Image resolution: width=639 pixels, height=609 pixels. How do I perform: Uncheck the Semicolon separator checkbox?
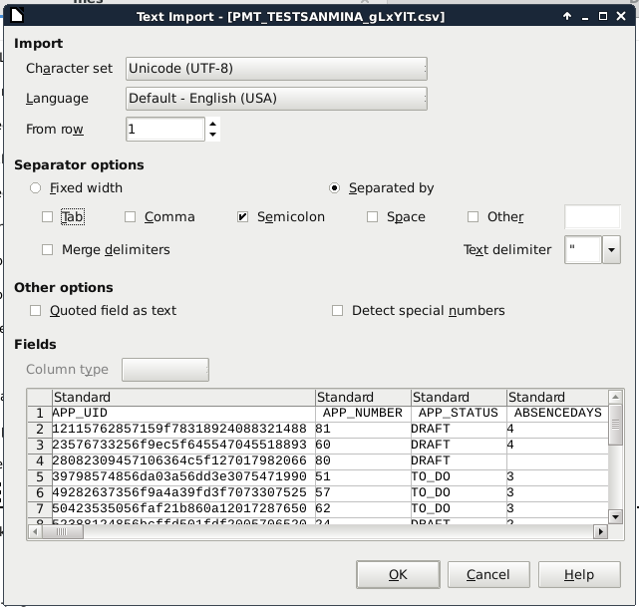[243, 217]
